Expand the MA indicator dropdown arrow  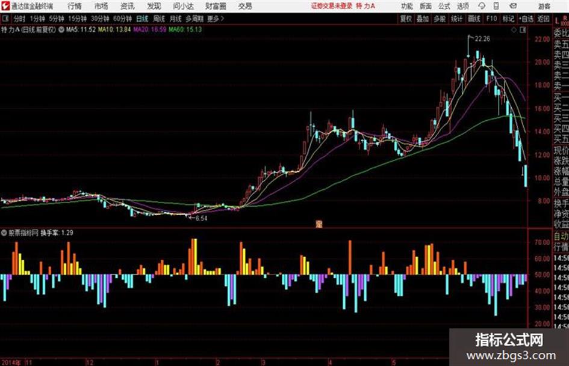pos(61,29)
